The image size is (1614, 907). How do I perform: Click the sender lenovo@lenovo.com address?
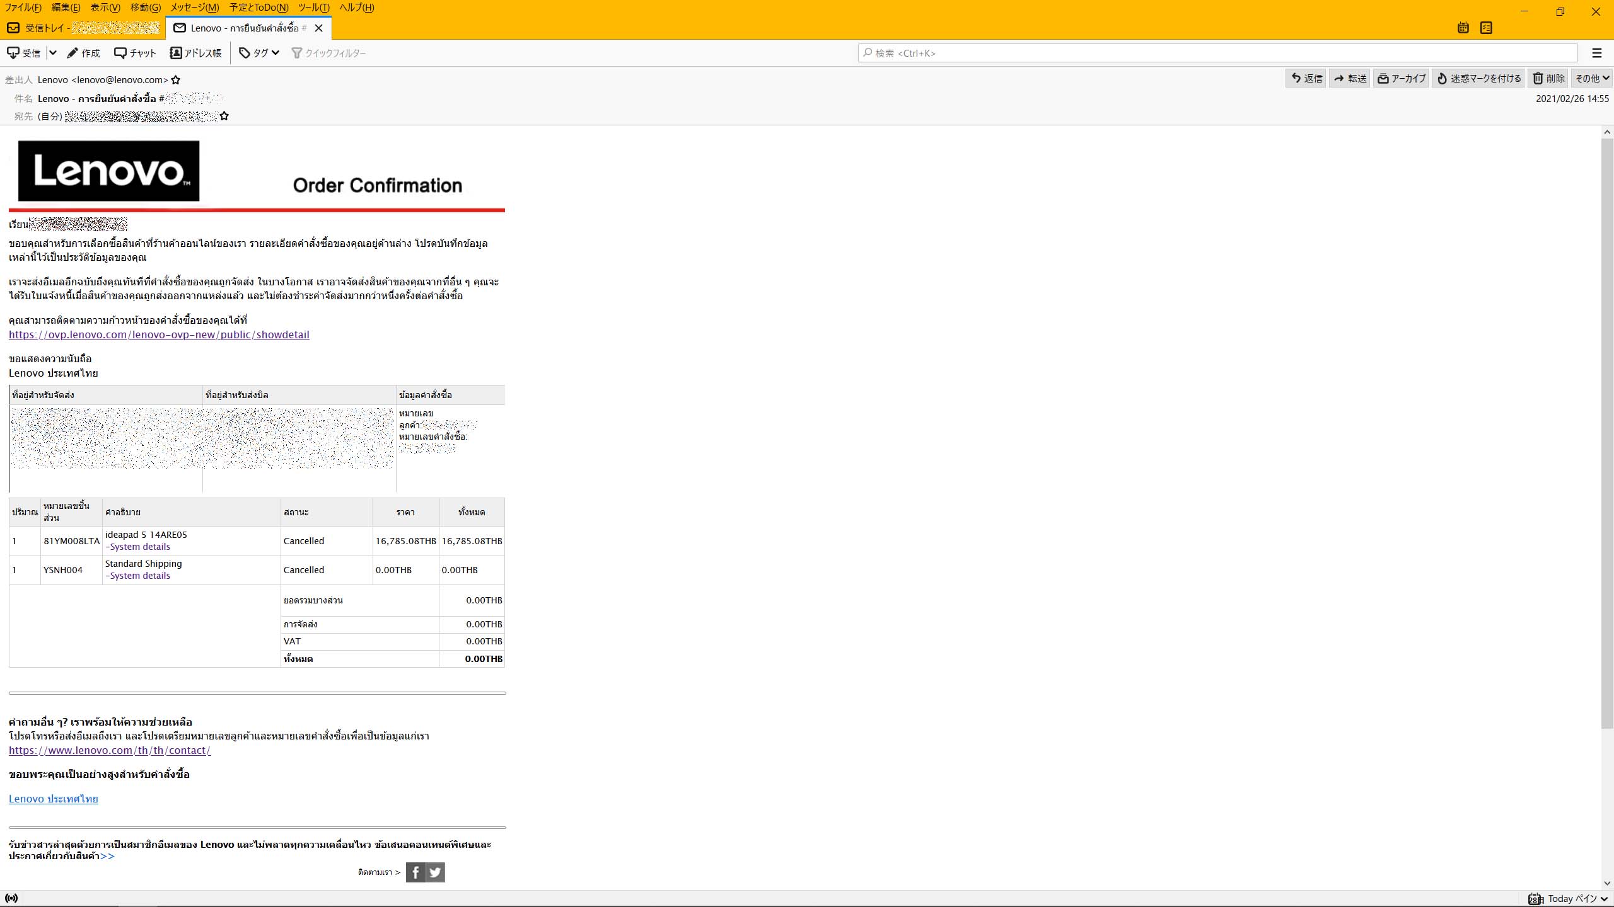tap(103, 80)
